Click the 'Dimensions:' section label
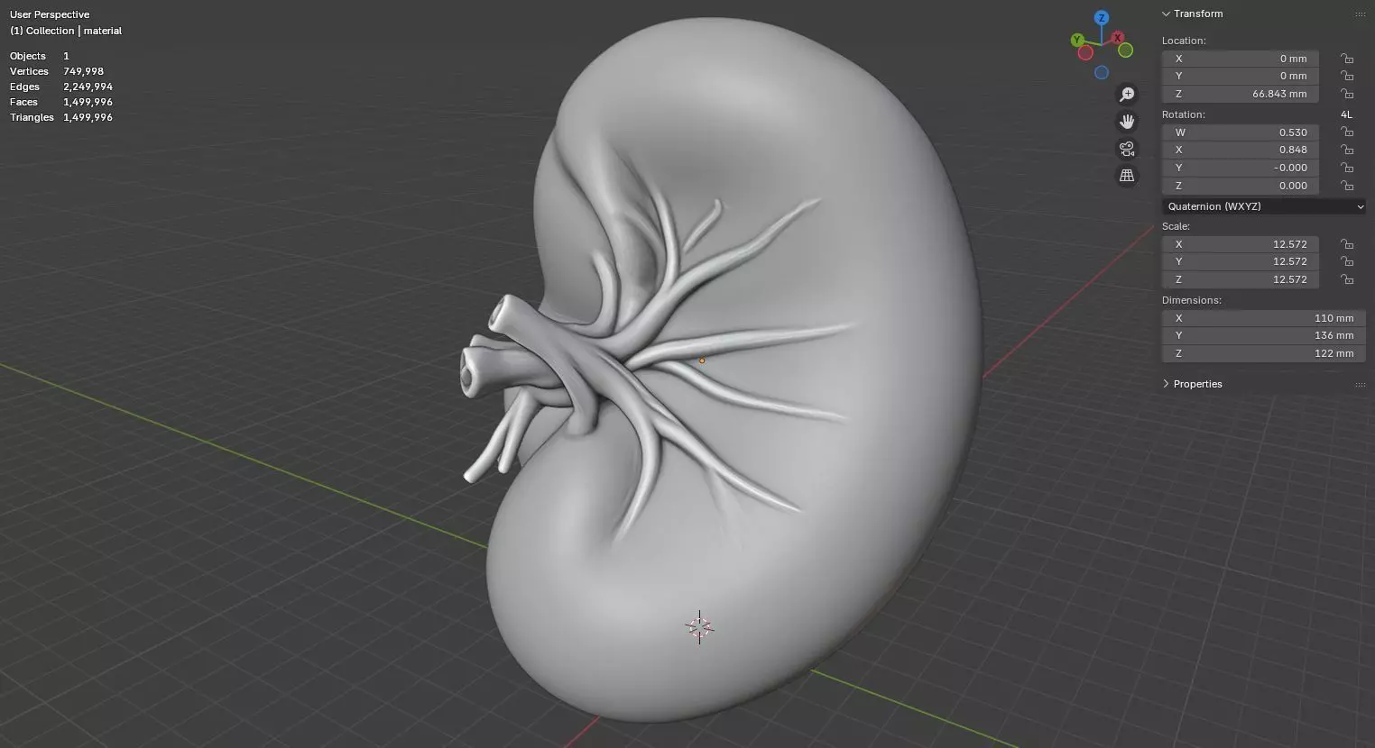 [x=1192, y=300]
